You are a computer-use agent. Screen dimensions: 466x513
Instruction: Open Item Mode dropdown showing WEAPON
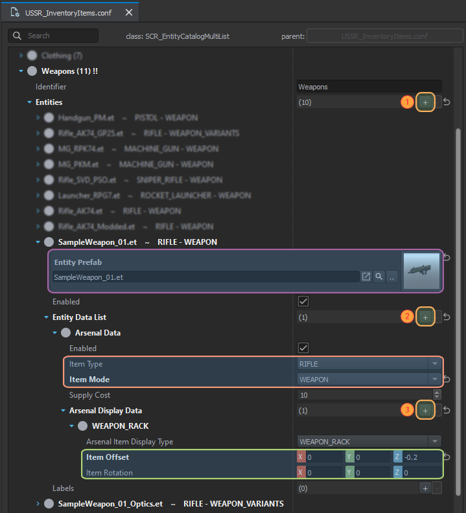(369, 380)
